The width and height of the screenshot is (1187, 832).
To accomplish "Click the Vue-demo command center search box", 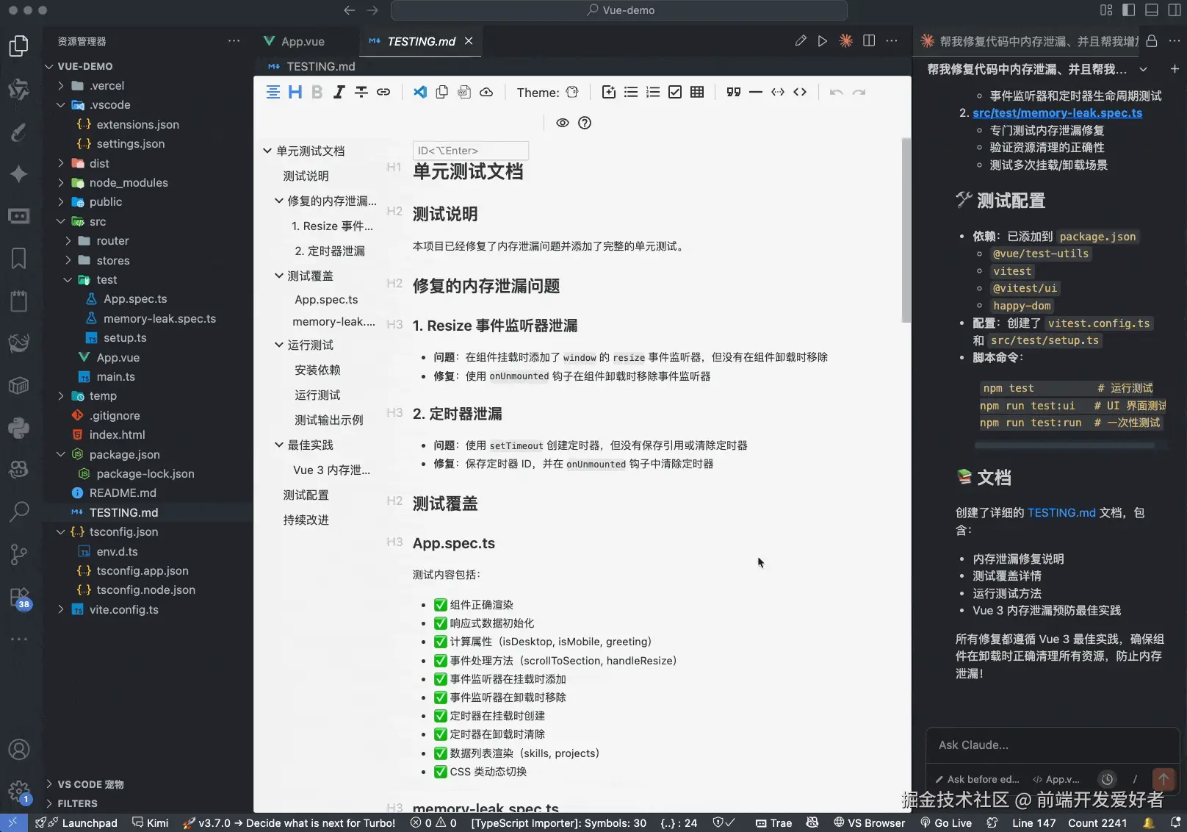I will [619, 10].
